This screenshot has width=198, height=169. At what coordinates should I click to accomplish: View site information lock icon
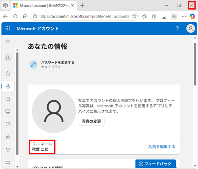click(x=35, y=16)
